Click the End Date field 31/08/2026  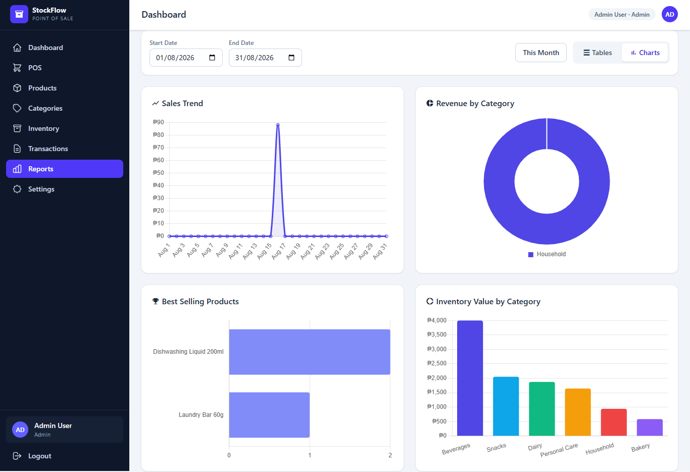(265, 58)
